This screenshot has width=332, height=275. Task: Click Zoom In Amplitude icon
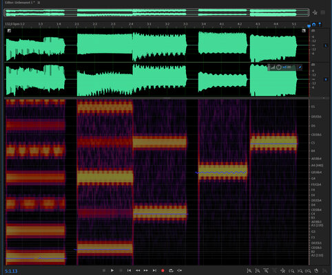[249, 271]
